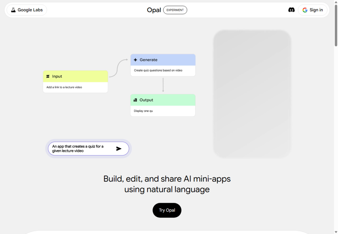Click the send arrow icon in prompt box
The image size is (338, 234).
click(x=119, y=149)
